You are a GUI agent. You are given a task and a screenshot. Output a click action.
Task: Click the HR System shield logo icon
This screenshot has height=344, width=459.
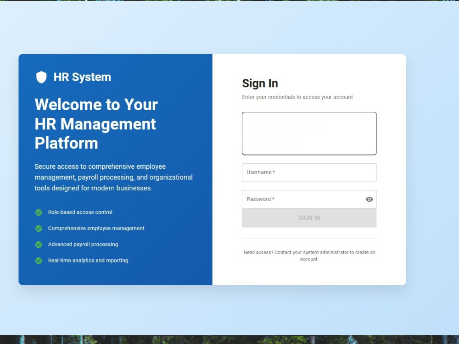click(x=41, y=77)
